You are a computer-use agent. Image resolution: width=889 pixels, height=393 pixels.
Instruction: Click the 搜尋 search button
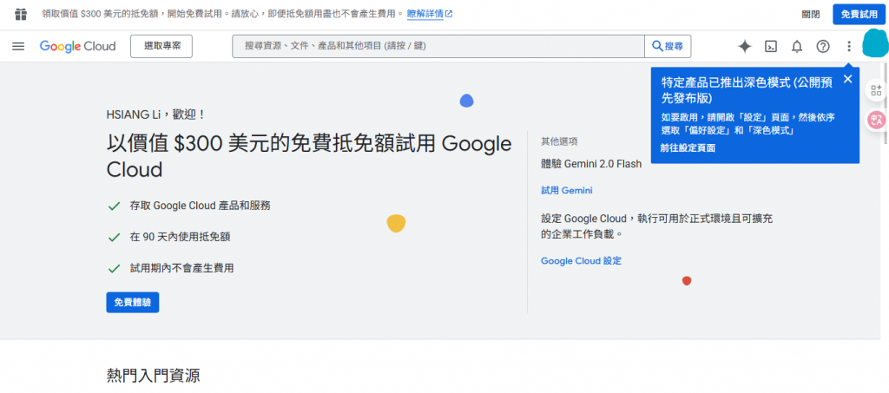[668, 47]
